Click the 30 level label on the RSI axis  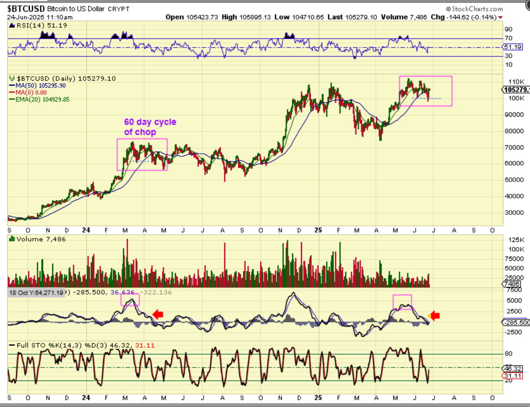tap(508, 56)
